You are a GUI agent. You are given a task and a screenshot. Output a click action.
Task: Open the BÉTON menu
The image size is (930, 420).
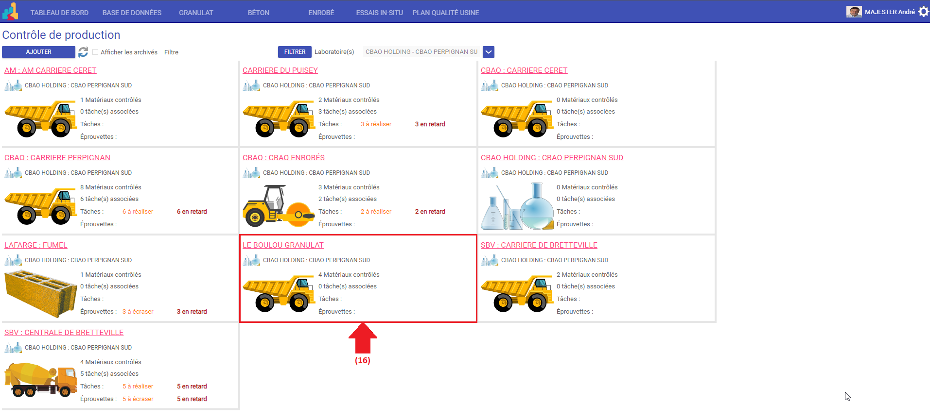(258, 13)
